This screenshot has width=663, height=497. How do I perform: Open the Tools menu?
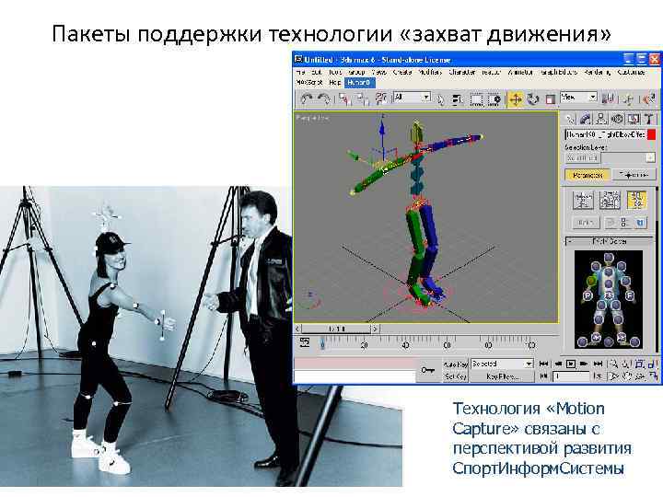[335, 73]
